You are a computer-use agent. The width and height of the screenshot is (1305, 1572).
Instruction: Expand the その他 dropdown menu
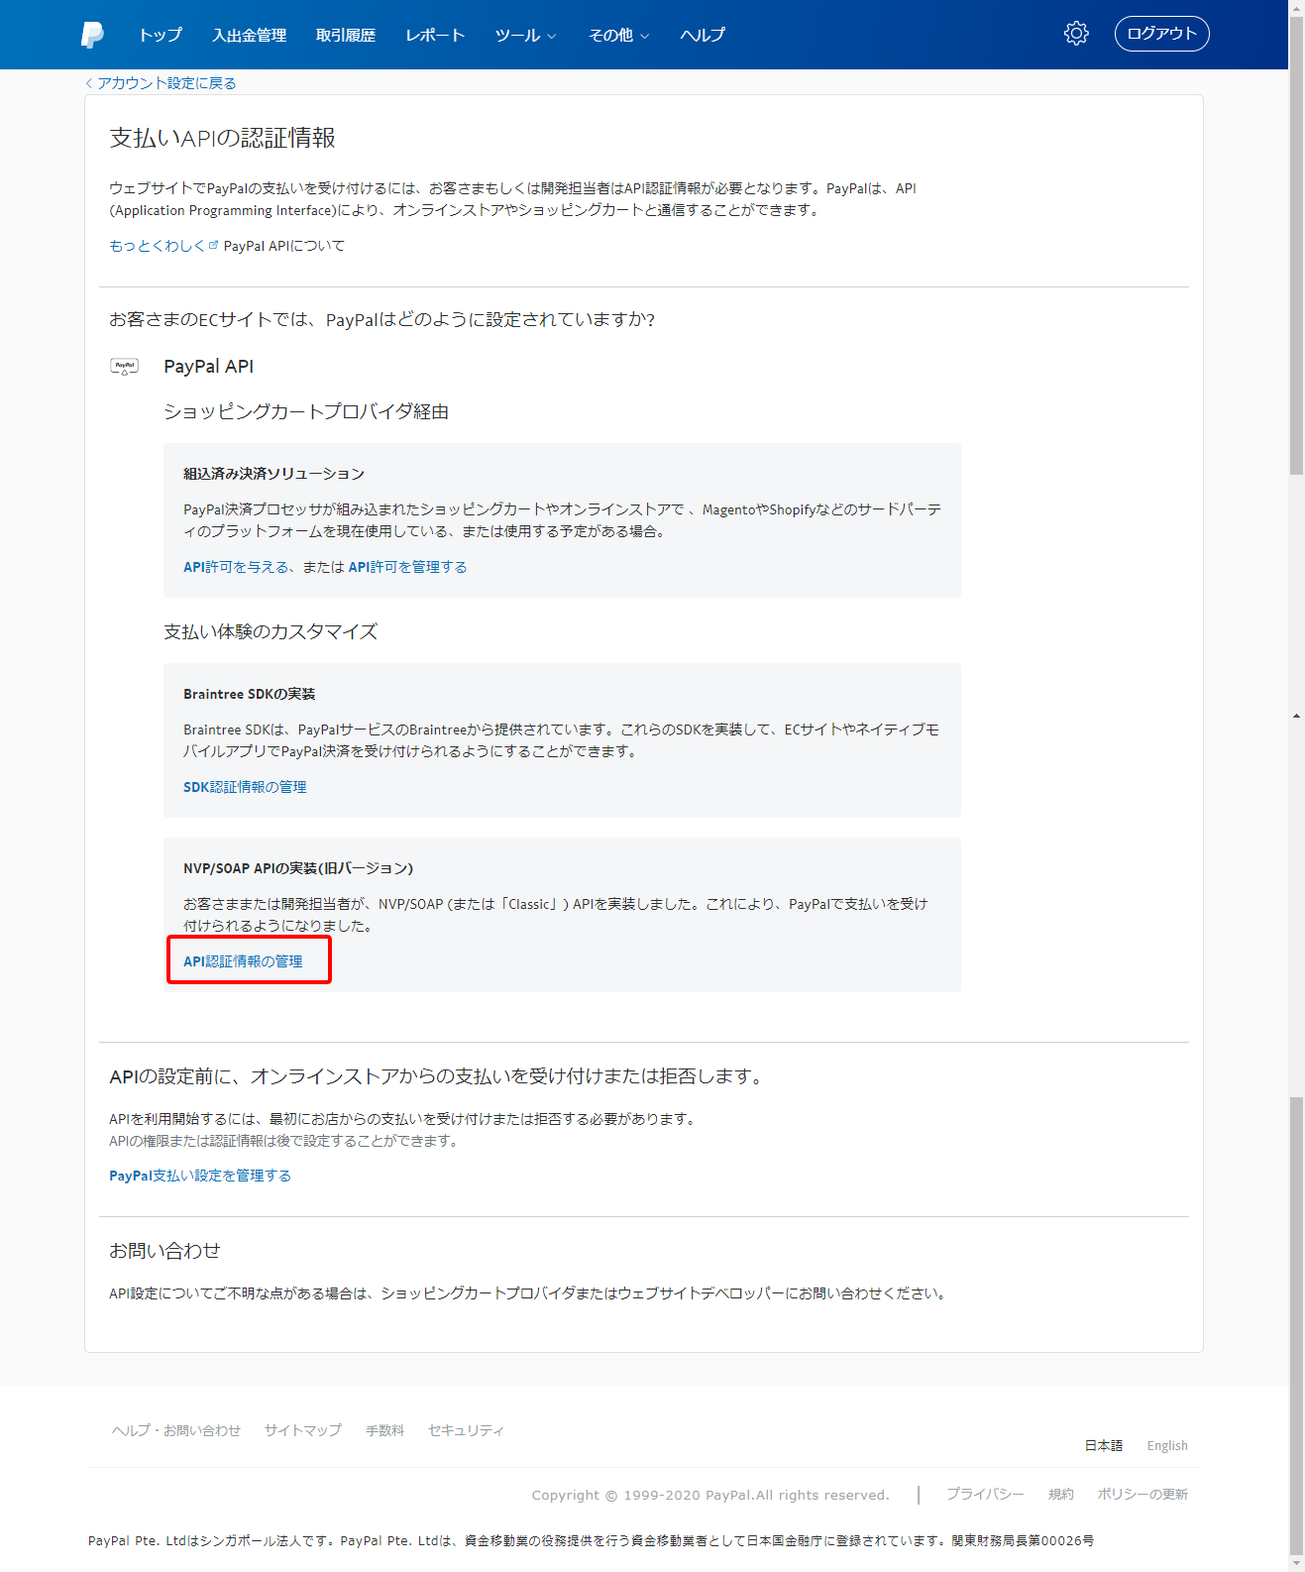click(619, 35)
